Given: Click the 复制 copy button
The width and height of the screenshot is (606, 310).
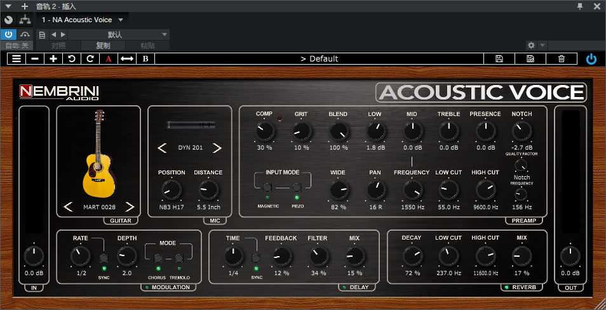Looking at the screenshot, I should (103, 46).
